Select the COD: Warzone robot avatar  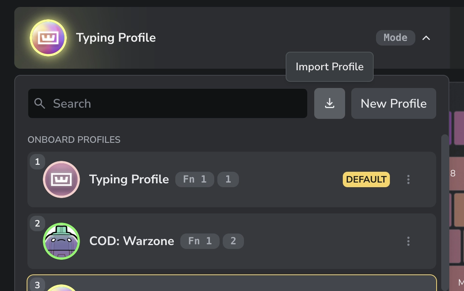pyautogui.click(x=61, y=241)
